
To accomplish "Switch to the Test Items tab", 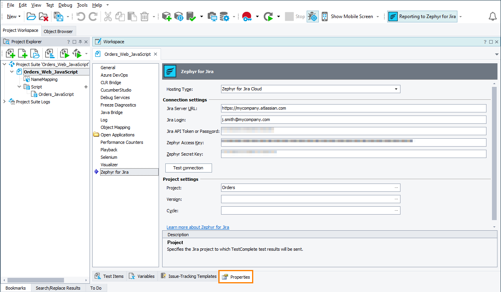I will [x=109, y=276].
